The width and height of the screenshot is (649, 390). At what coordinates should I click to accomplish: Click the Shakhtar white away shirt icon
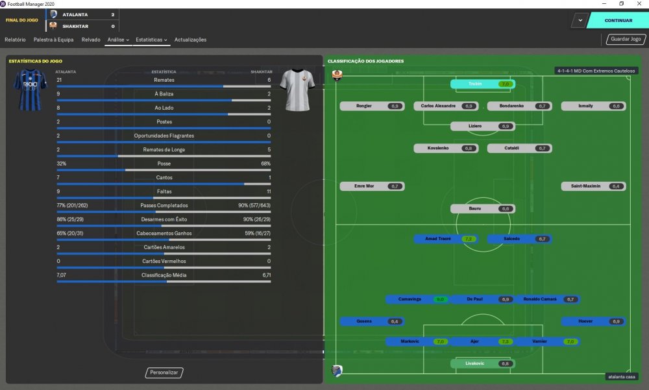click(297, 90)
